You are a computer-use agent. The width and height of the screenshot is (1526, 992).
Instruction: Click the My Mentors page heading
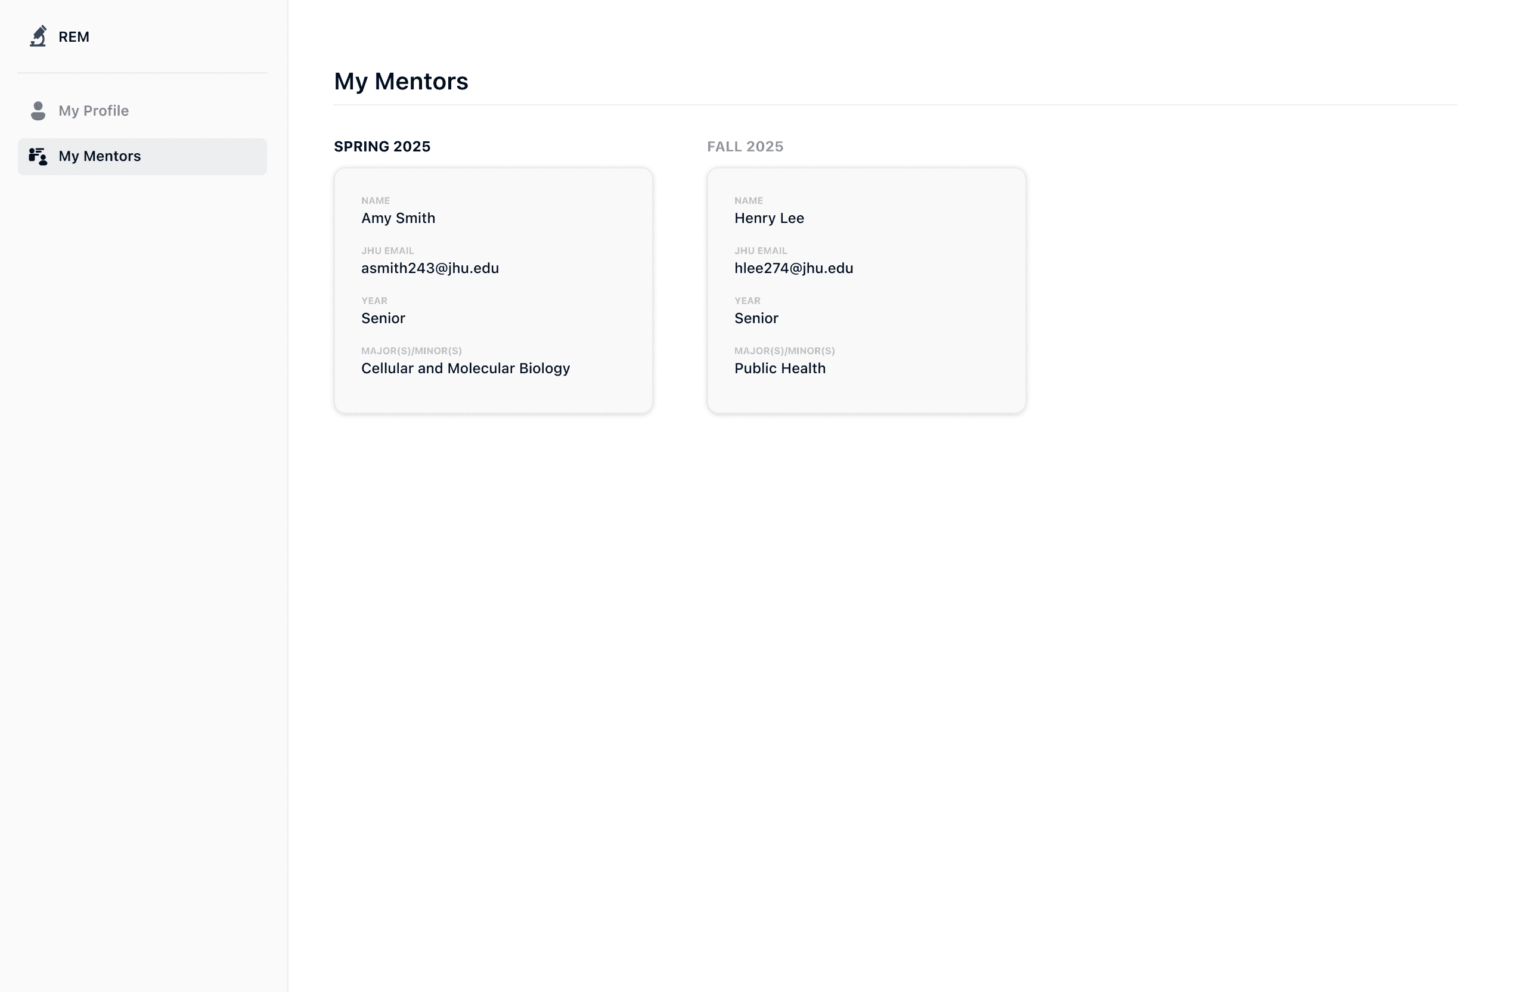[x=401, y=82]
